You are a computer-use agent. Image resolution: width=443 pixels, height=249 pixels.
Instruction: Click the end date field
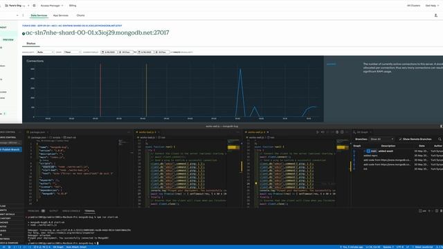145,53
